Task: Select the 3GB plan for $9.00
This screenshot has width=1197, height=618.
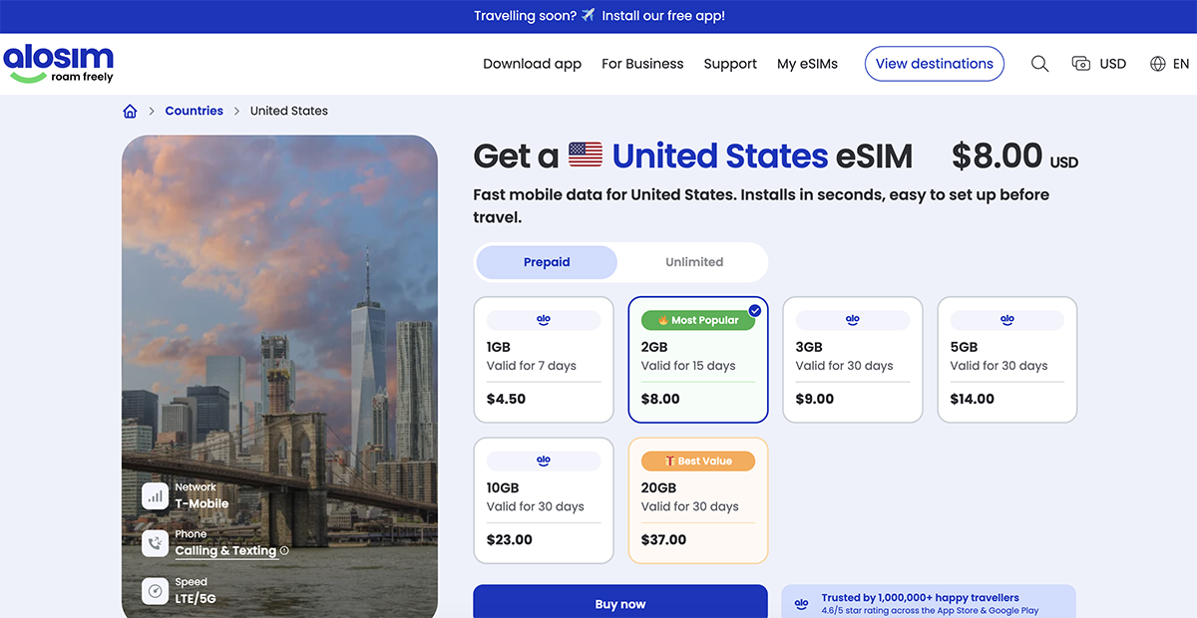Action: pyautogui.click(x=852, y=359)
